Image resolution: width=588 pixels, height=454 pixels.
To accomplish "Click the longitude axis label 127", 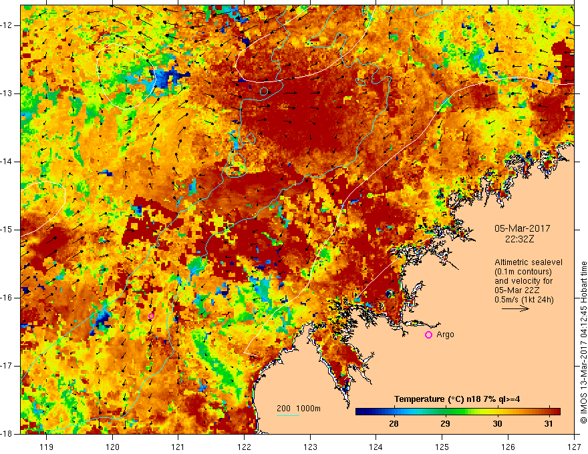I will [574, 447].
